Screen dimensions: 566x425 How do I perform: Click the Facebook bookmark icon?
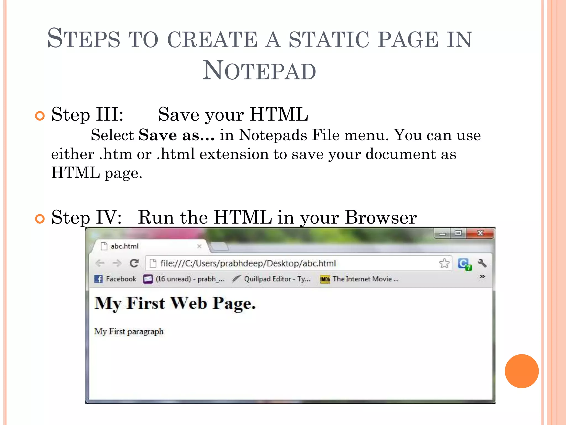tap(98, 279)
